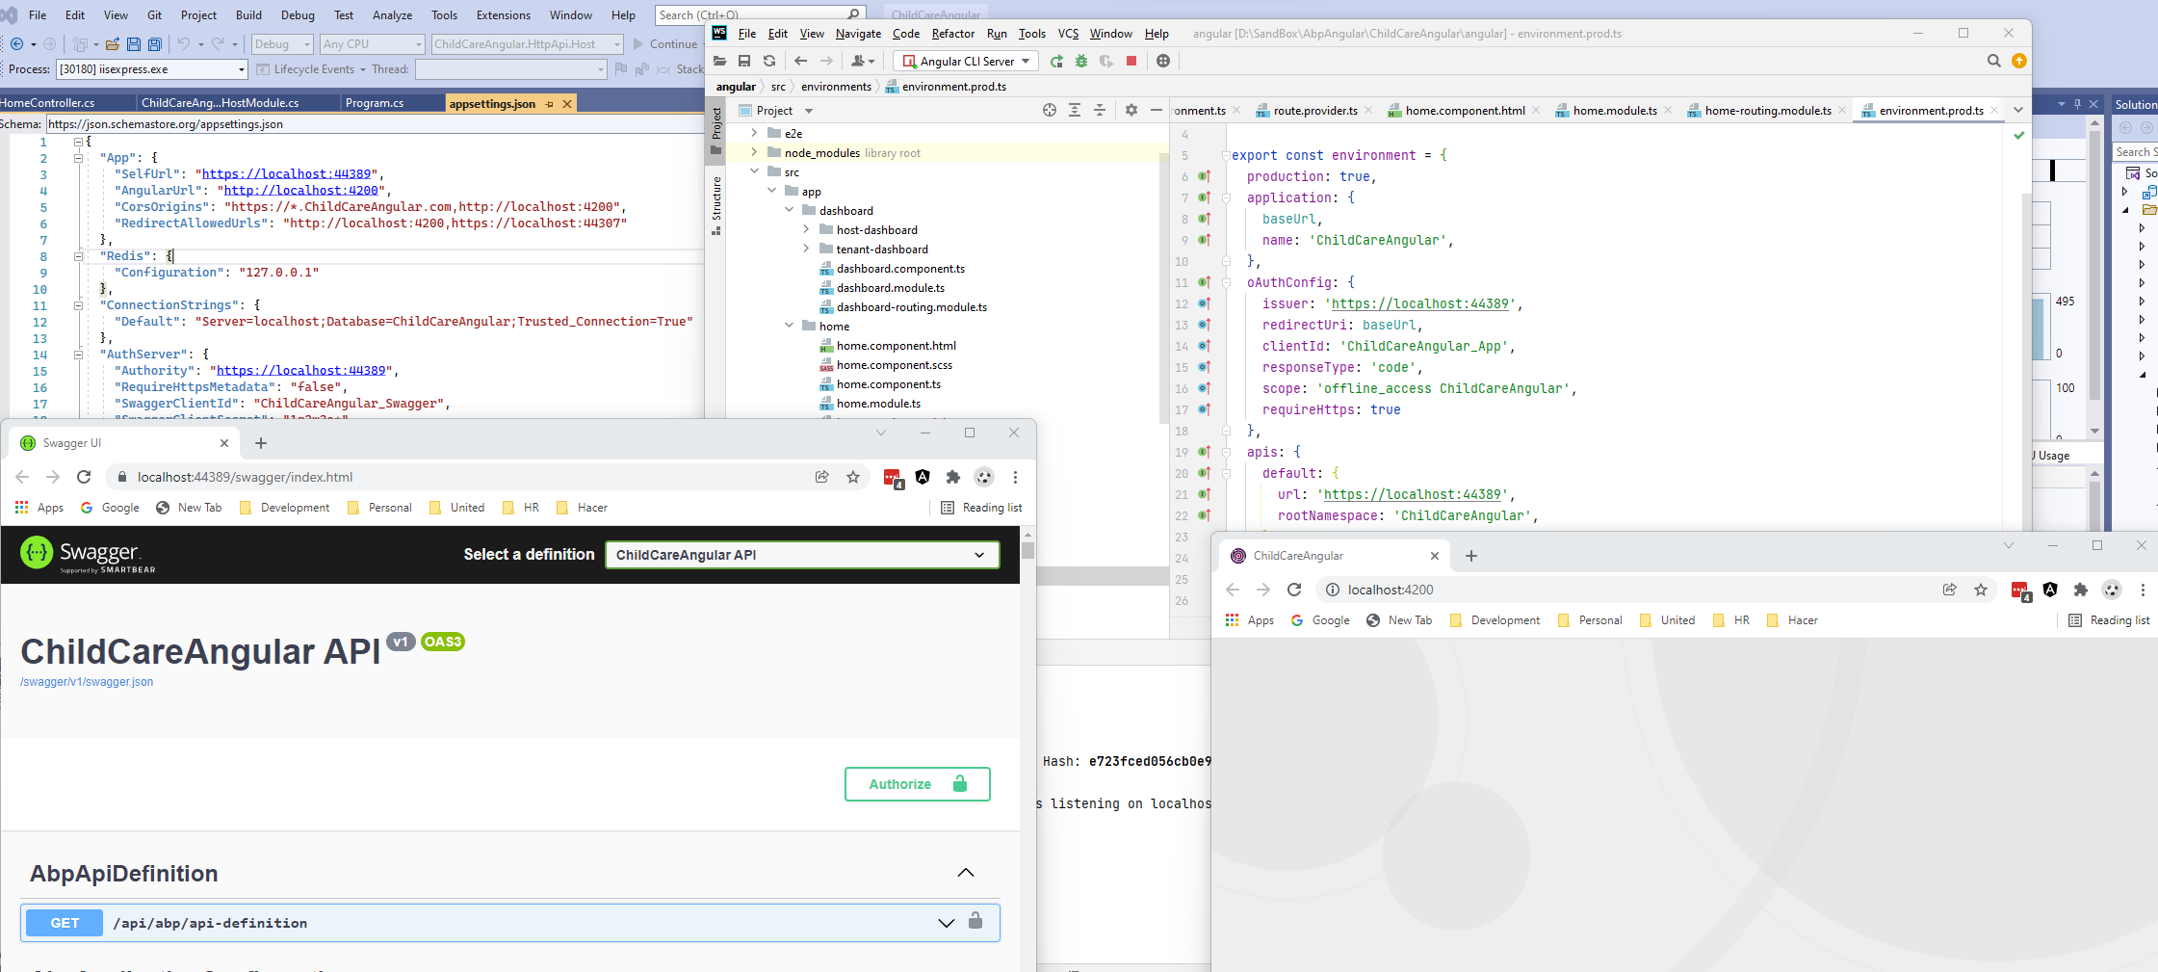Rerun the Angular CLI Server in WebStorm

click(x=1056, y=61)
